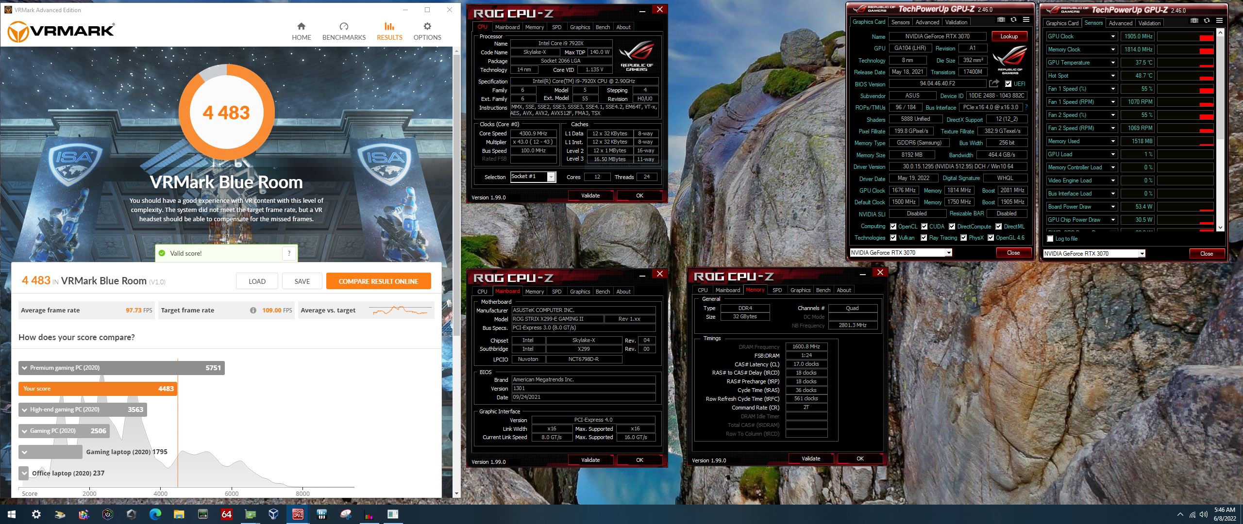Click the Your score 4483 bar
The image size is (1243, 524).
[98, 389]
